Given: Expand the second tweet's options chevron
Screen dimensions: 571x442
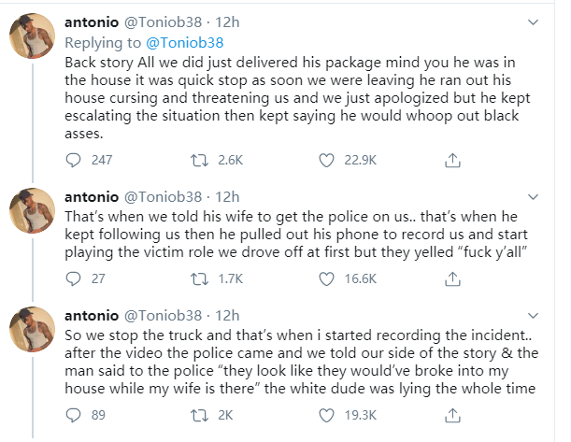Looking at the screenshot, I should (535, 196).
